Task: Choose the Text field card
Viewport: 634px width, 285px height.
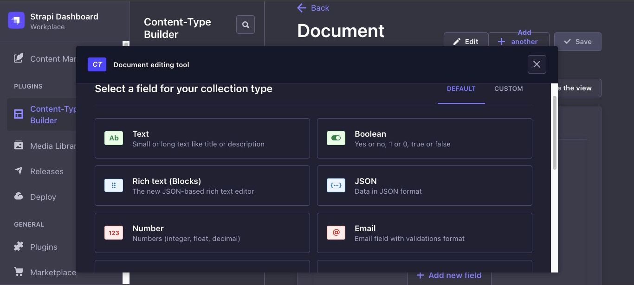Action: point(202,138)
